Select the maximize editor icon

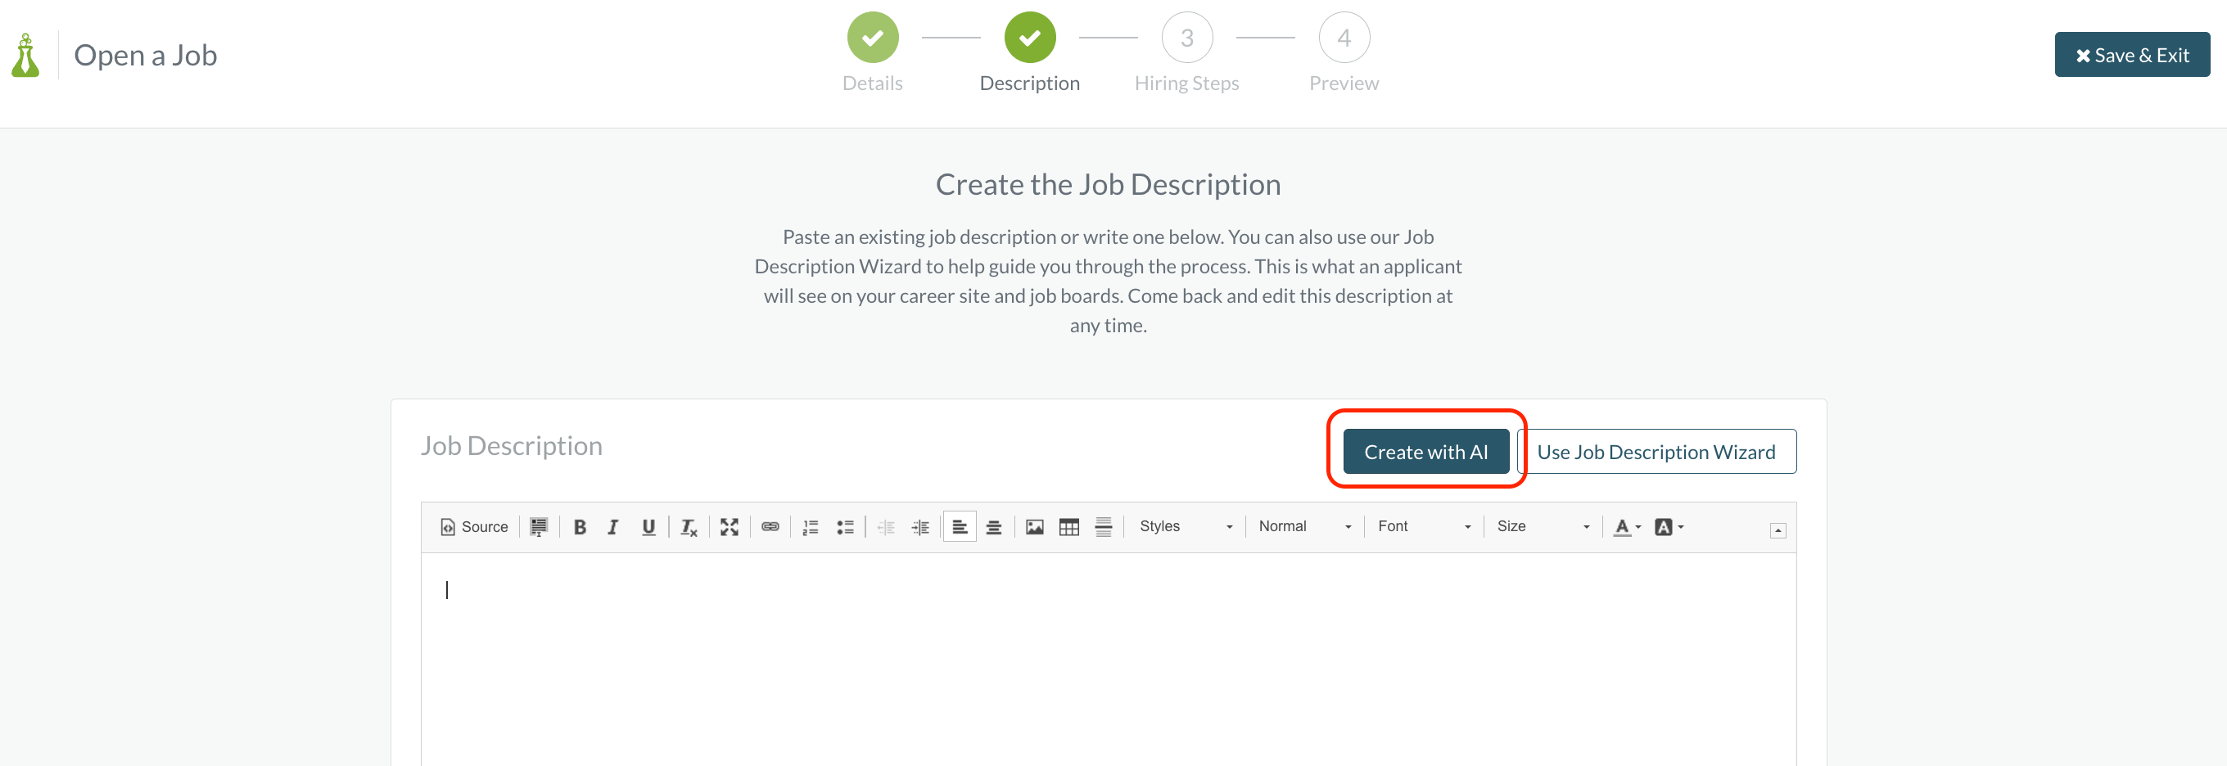click(729, 525)
